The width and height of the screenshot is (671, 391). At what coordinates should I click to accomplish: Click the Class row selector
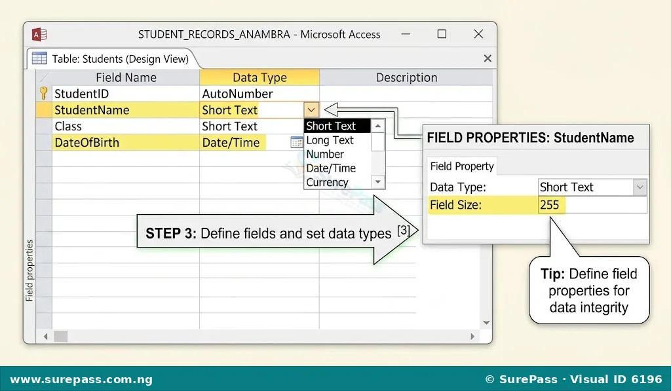tap(44, 126)
